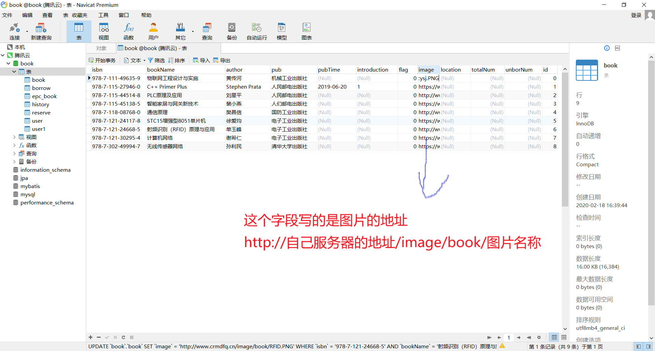Click the 用户 (Users) toolbar icon
The height and width of the screenshot is (351, 655).
coord(154,31)
